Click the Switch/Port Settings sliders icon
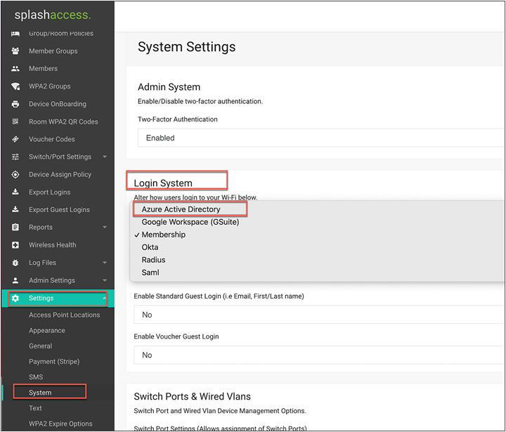 tap(15, 157)
